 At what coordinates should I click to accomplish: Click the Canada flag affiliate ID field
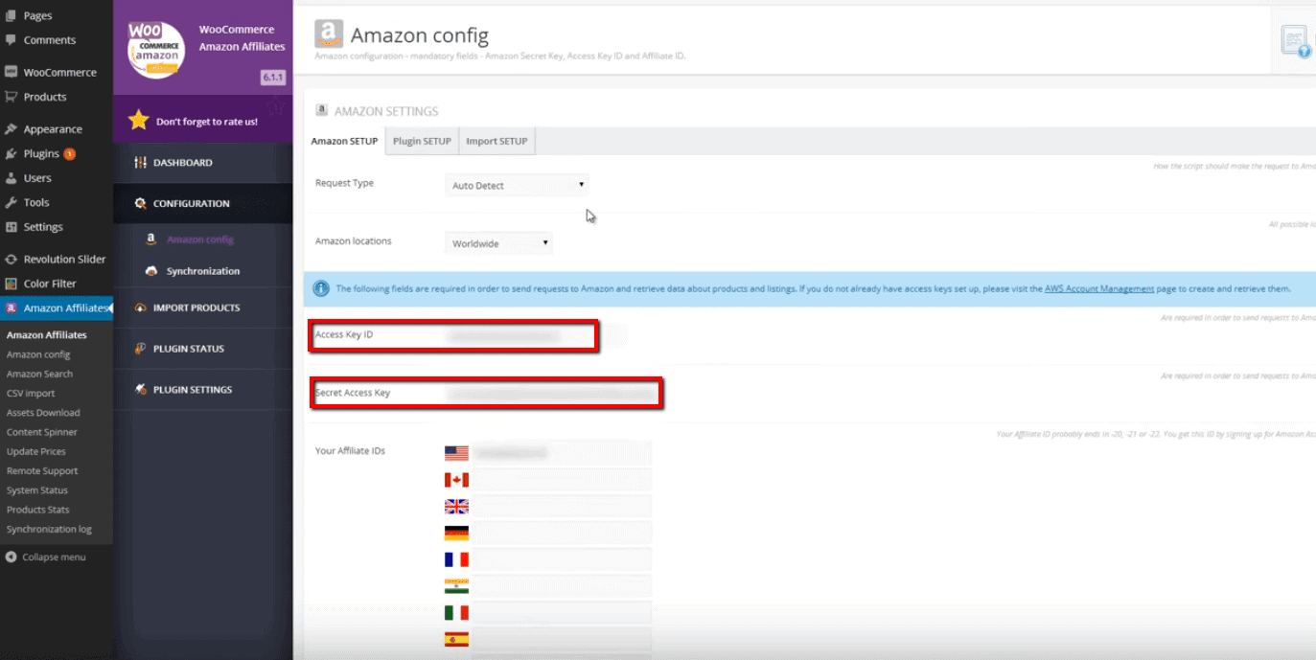coord(562,479)
